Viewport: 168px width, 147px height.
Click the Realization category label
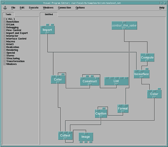click(13, 47)
